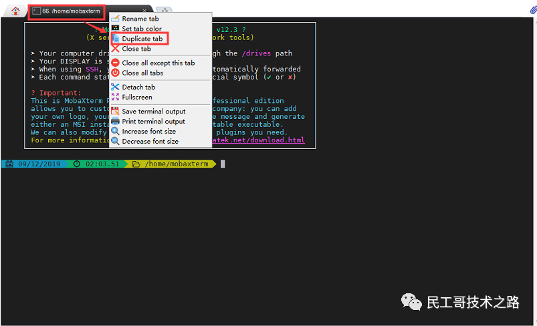Click the folder icon in the prompt

136,164
